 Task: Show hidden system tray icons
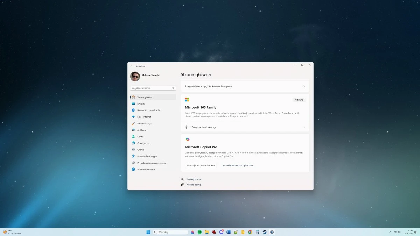pos(390,232)
